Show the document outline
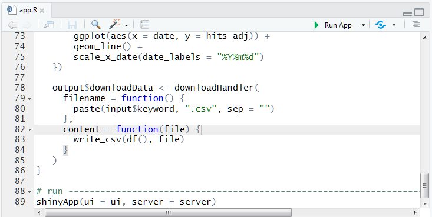Image resolution: width=432 pixels, height=217 pixels. coord(416,25)
